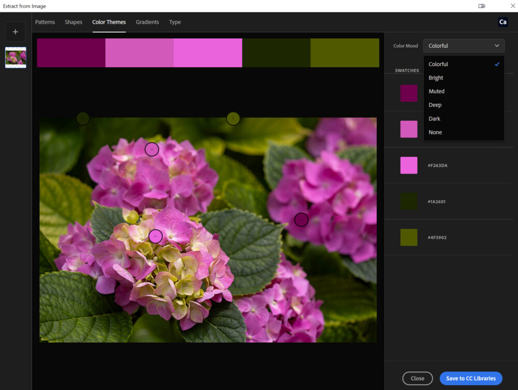Set color mood to None
The image size is (518, 390).
[x=464, y=132]
